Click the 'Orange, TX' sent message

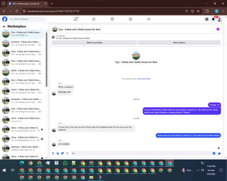tap(215, 105)
